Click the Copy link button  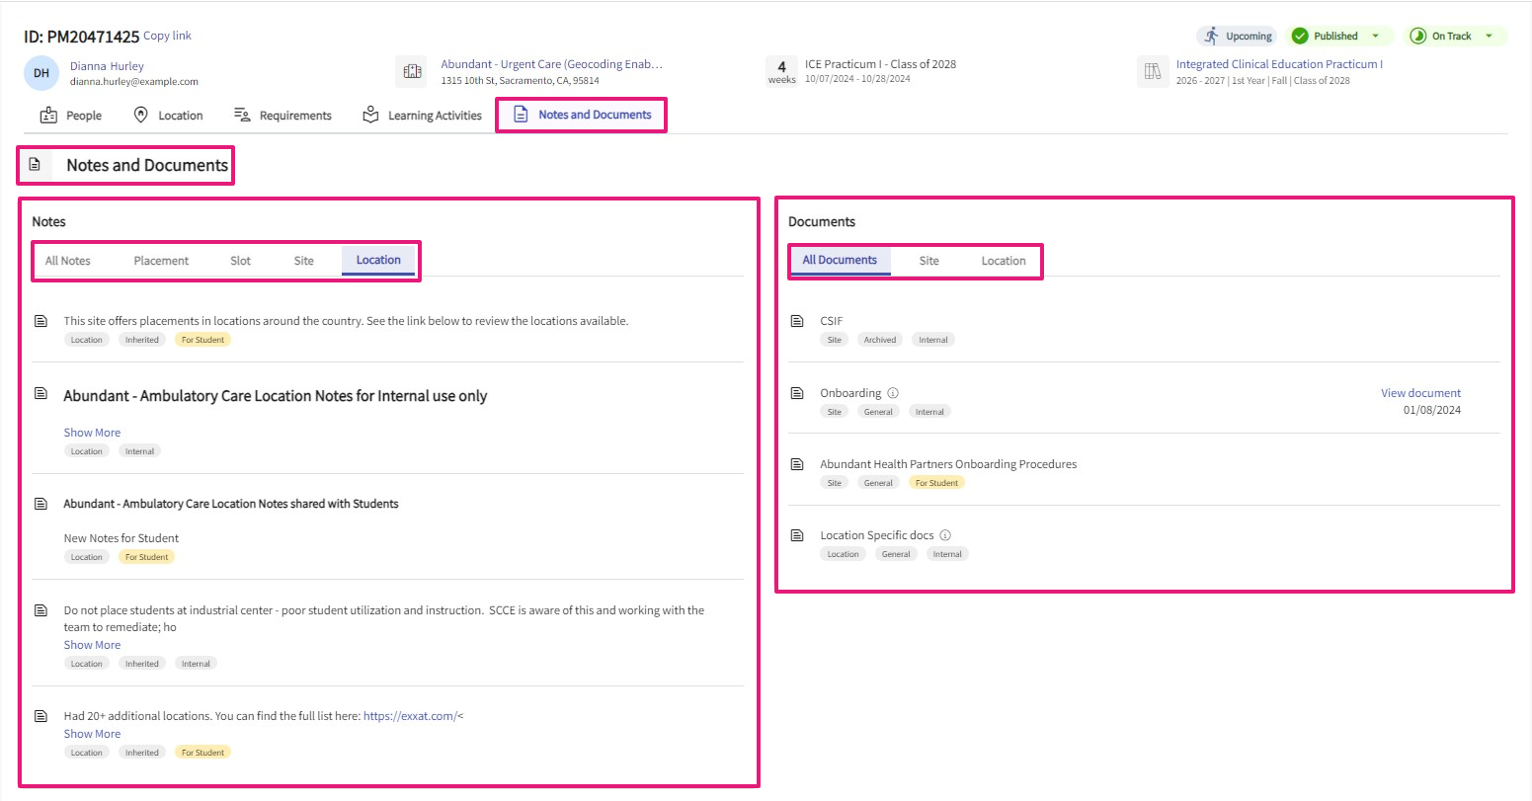pyautogui.click(x=167, y=36)
